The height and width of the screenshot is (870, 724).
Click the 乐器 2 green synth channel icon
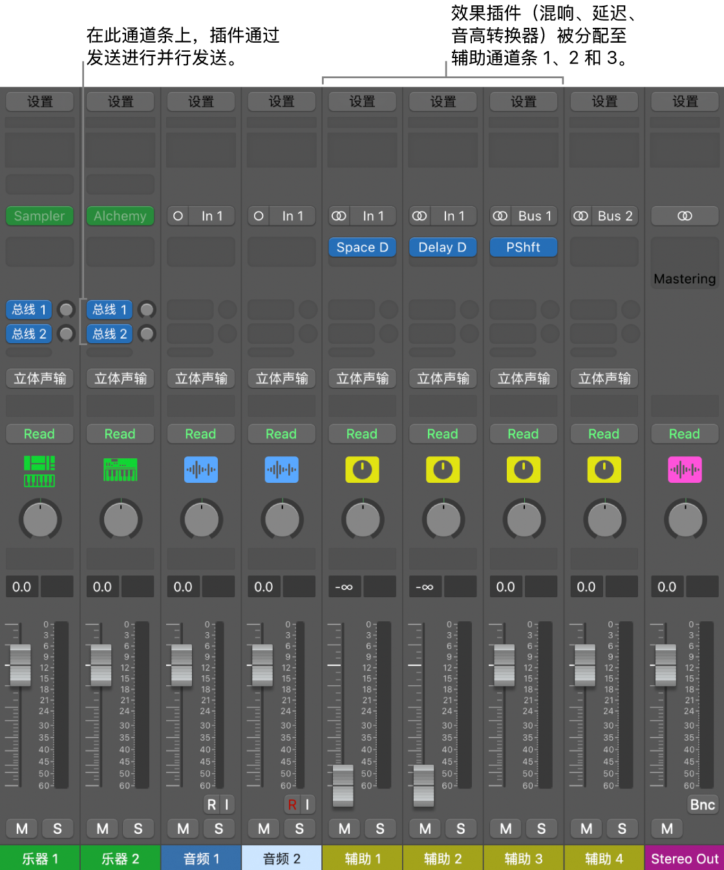coord(120,470)
